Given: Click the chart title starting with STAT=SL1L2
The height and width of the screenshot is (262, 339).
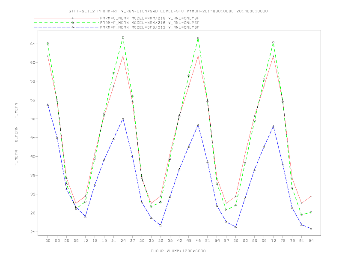Looking at the screenshot, I should click(168, 11).
